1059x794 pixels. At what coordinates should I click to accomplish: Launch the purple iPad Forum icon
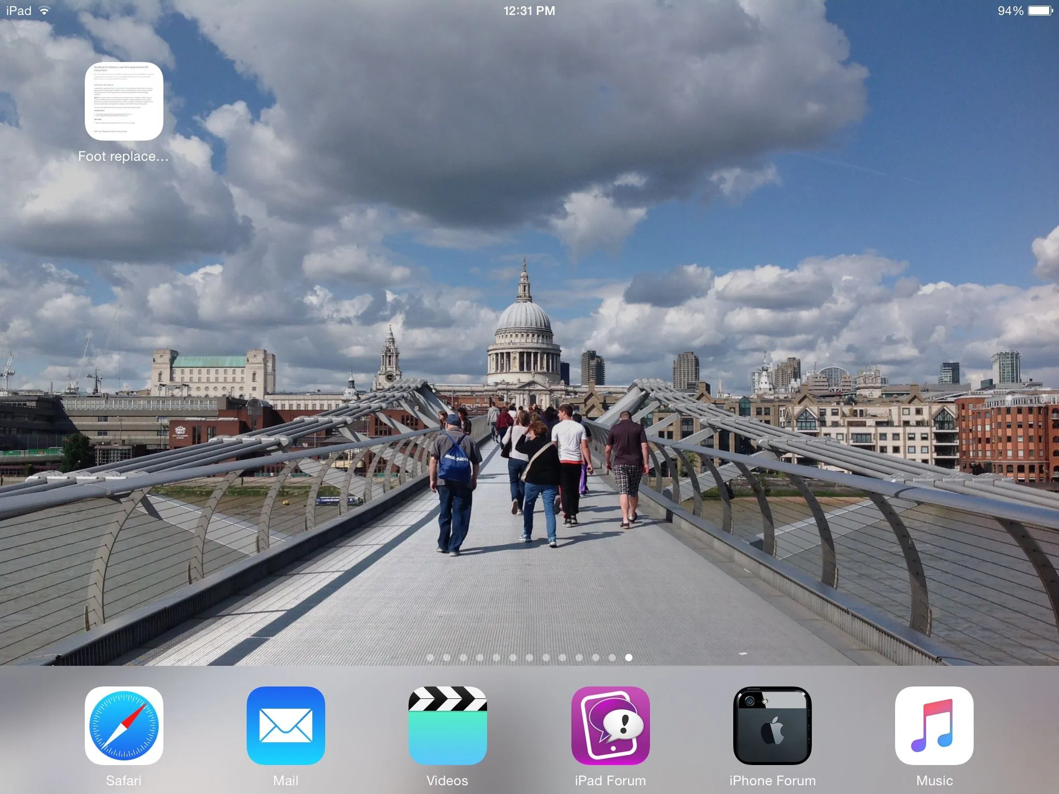[x=610, y=725]
